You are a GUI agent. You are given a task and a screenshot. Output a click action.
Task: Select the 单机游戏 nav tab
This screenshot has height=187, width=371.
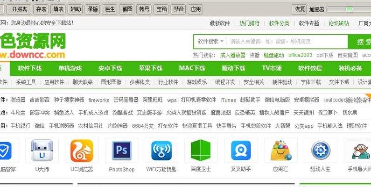coord(70,68)
